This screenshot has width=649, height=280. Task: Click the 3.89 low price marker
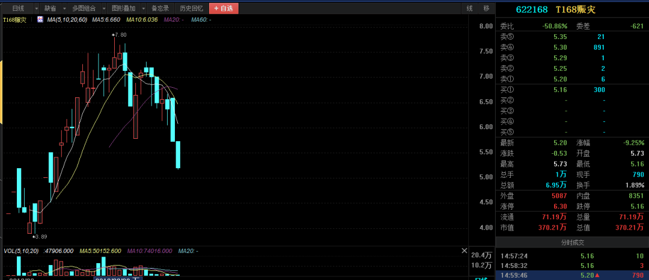coord(40,237)
